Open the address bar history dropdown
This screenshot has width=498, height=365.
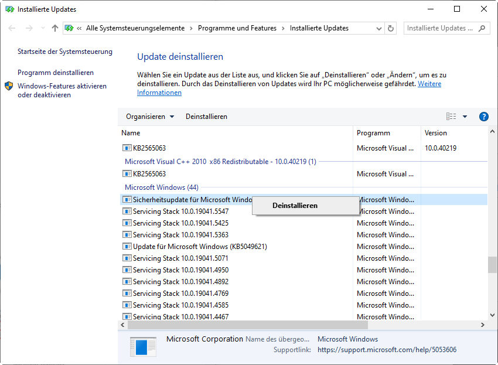pyautogui.click(x=378, y=28)
